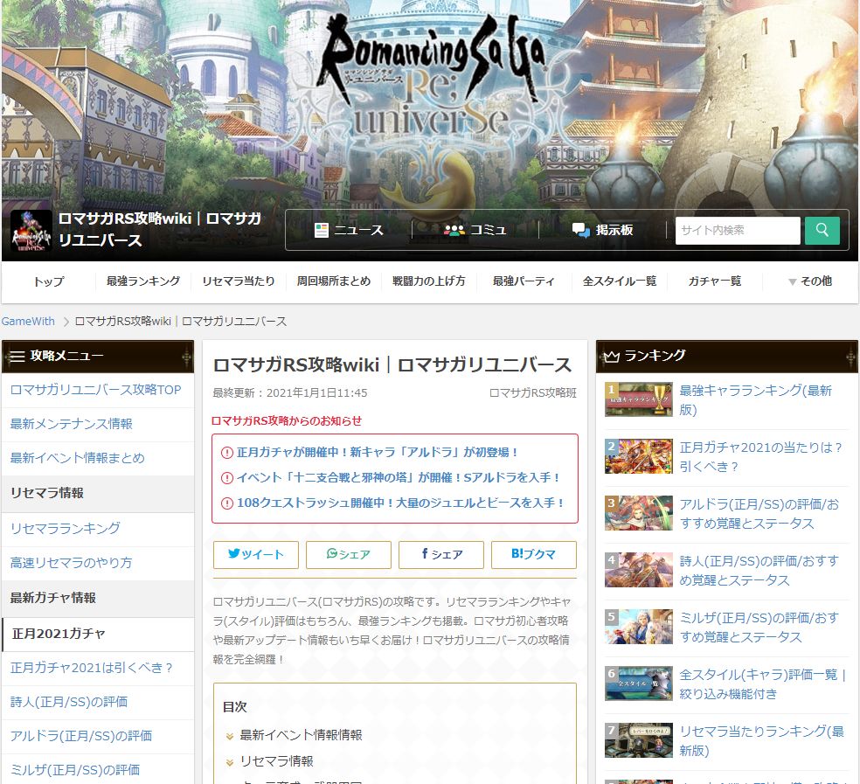Screen dimensions: 860x784
Task: Click the Twitter ツイート share button
Action: [x=255, y=555]
